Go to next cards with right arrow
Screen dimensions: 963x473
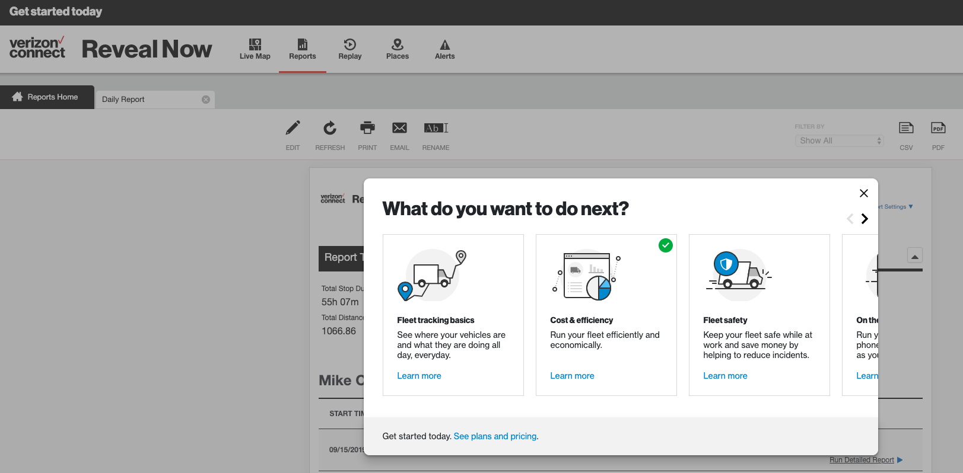(x=865, y=219)
